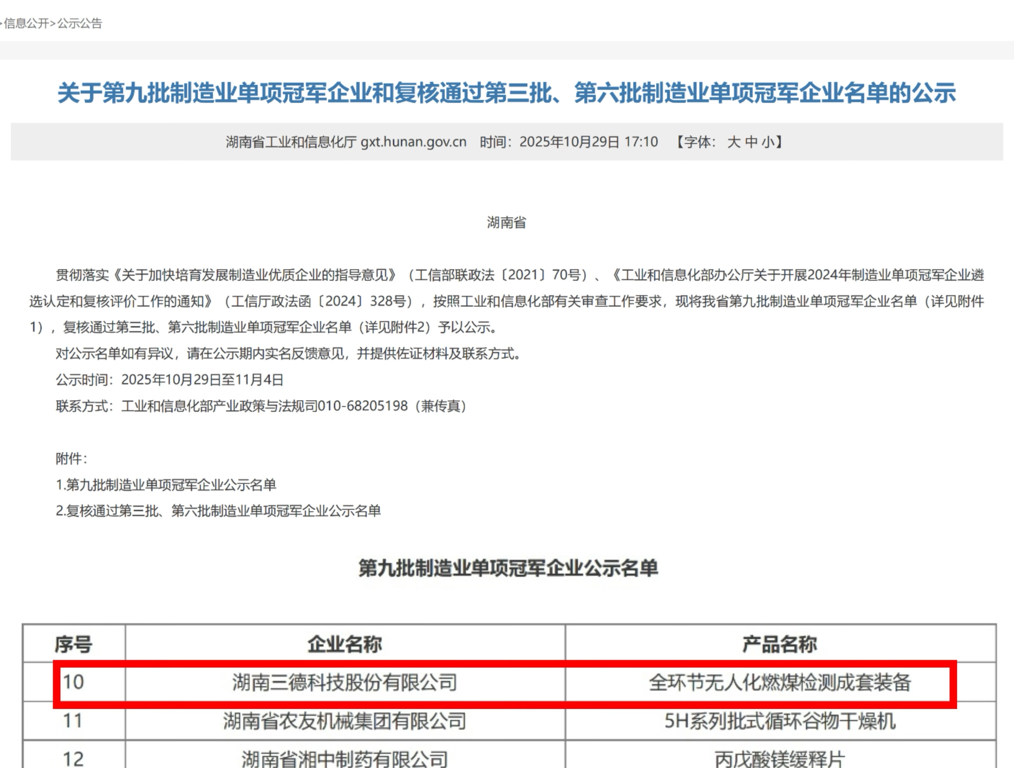Click attachment 1 第九批制造业单项冠军企业公示名单 line
Image resolution: width=1014 pixels, height=768 pixels.
click(166, 485)
